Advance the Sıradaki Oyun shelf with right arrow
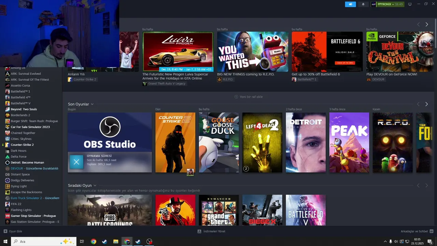This screenshot has height=246, width=437. click(x=427, y=186)
